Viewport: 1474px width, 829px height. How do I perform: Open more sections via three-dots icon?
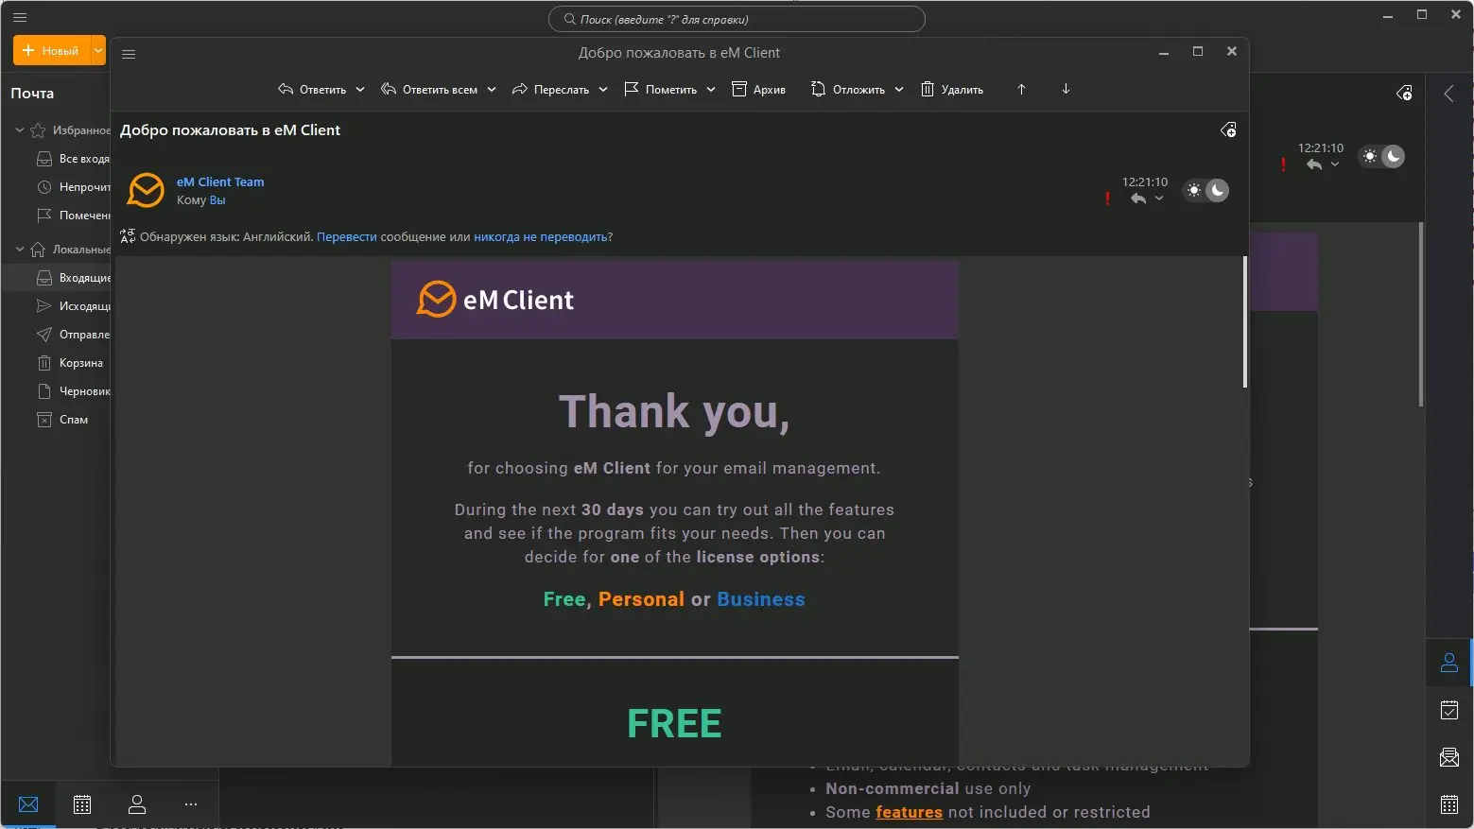point(191,804)
